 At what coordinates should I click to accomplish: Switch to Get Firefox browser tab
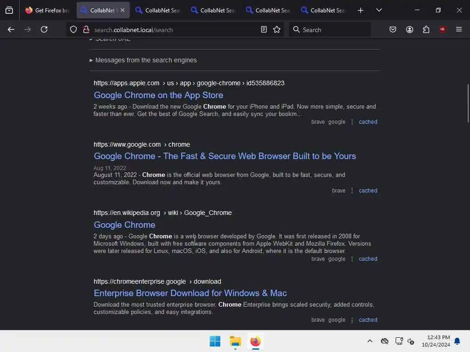pos(47,11)
